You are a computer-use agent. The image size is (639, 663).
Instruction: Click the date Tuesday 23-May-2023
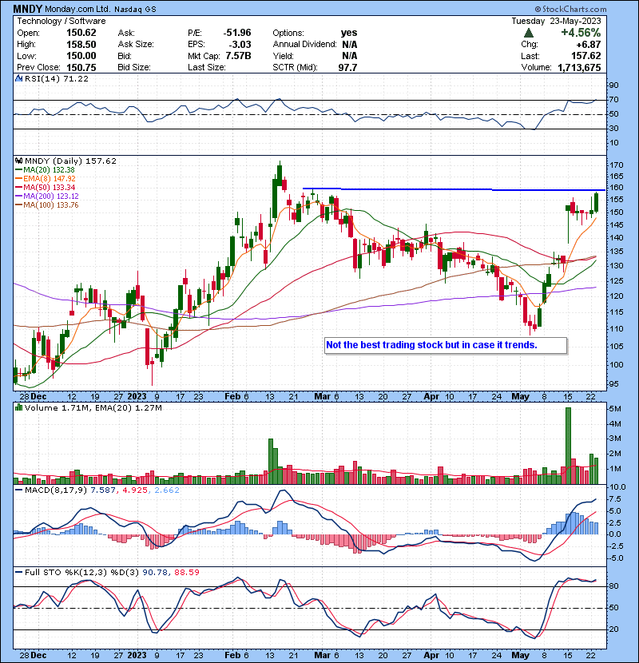[x=556, y=21]
